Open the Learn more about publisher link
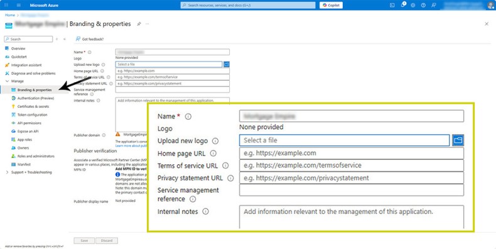The image size is (496, 249). click(132, 146)
